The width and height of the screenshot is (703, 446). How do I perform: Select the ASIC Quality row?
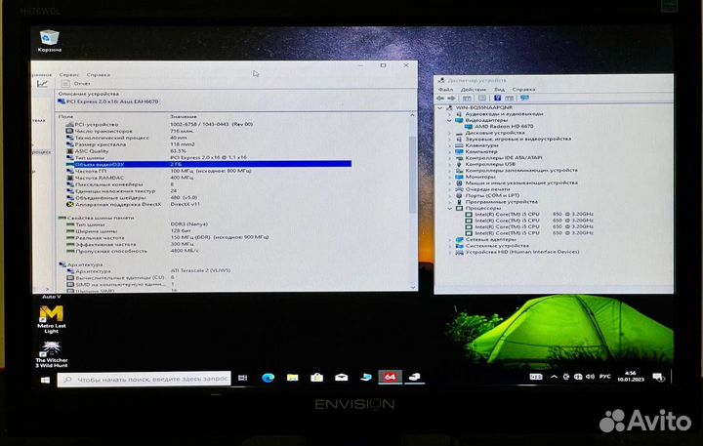click(126, 151)
